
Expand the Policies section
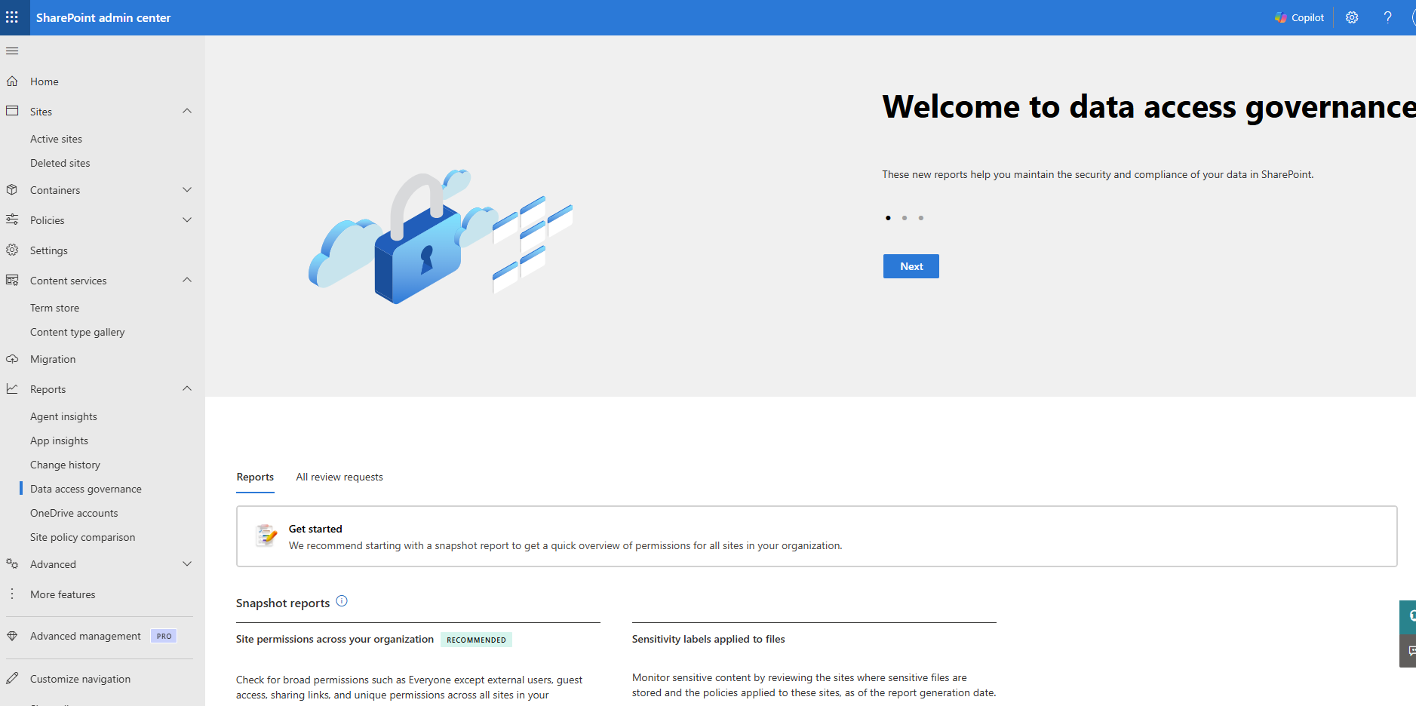(186, 219)
